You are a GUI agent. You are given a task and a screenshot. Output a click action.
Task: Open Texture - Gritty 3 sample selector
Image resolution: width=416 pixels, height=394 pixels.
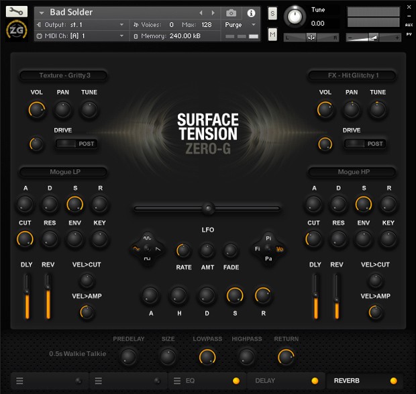63,75
